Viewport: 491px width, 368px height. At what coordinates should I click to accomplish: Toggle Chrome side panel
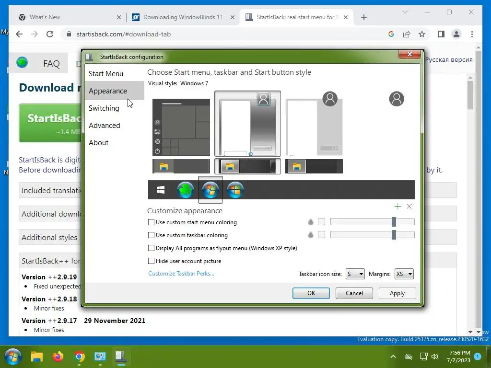(441, 34)
